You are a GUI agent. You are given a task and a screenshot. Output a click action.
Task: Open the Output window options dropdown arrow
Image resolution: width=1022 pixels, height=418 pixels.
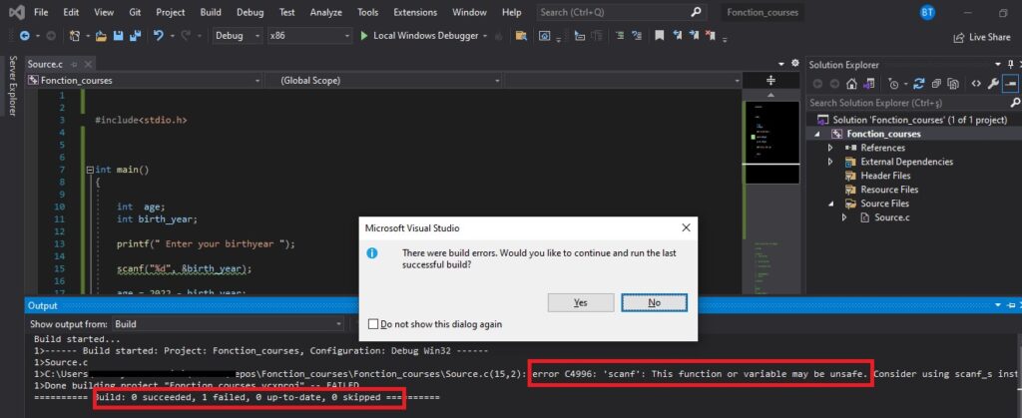pyautogui.click(x=998, y=305)
